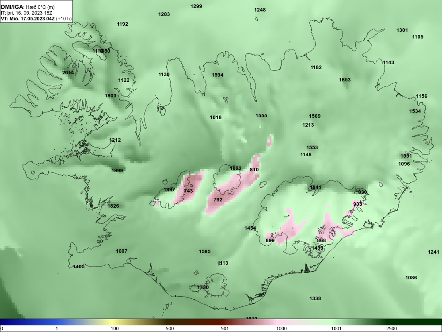Screen dimensions: 442x332
Task: Click the title text 'DMI/IGA: Hæð 0°C (m)'
Action: [x=27, y=7]
